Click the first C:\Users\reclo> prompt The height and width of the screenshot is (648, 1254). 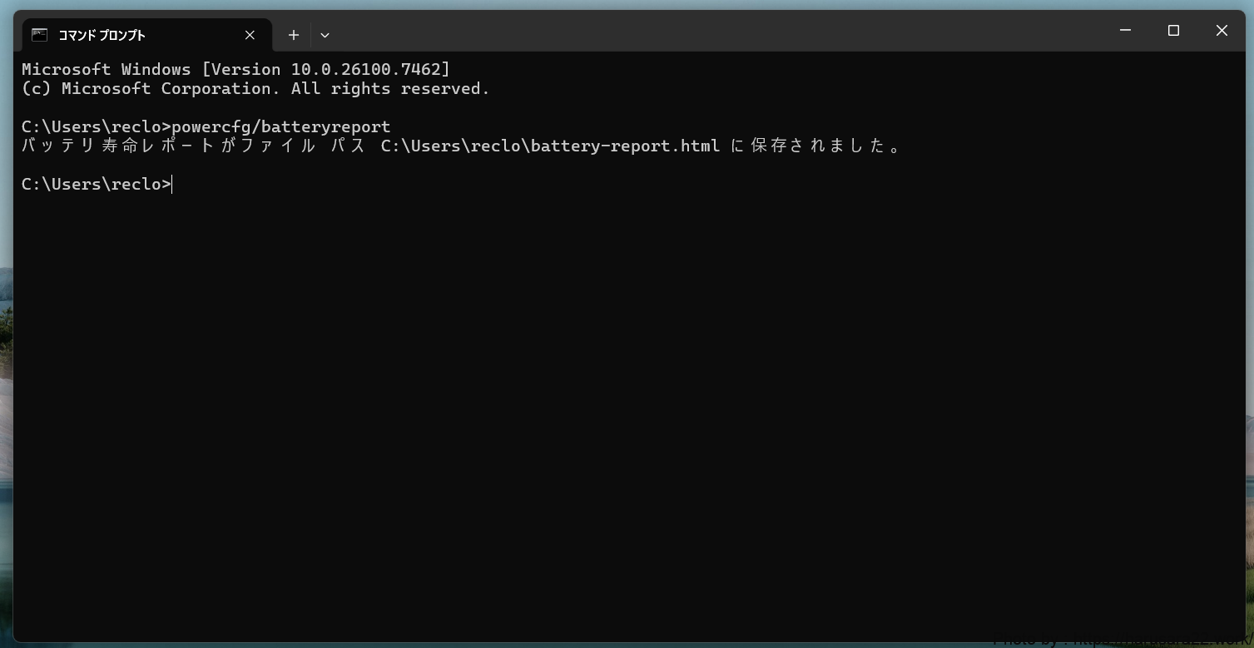click(96, 127)
